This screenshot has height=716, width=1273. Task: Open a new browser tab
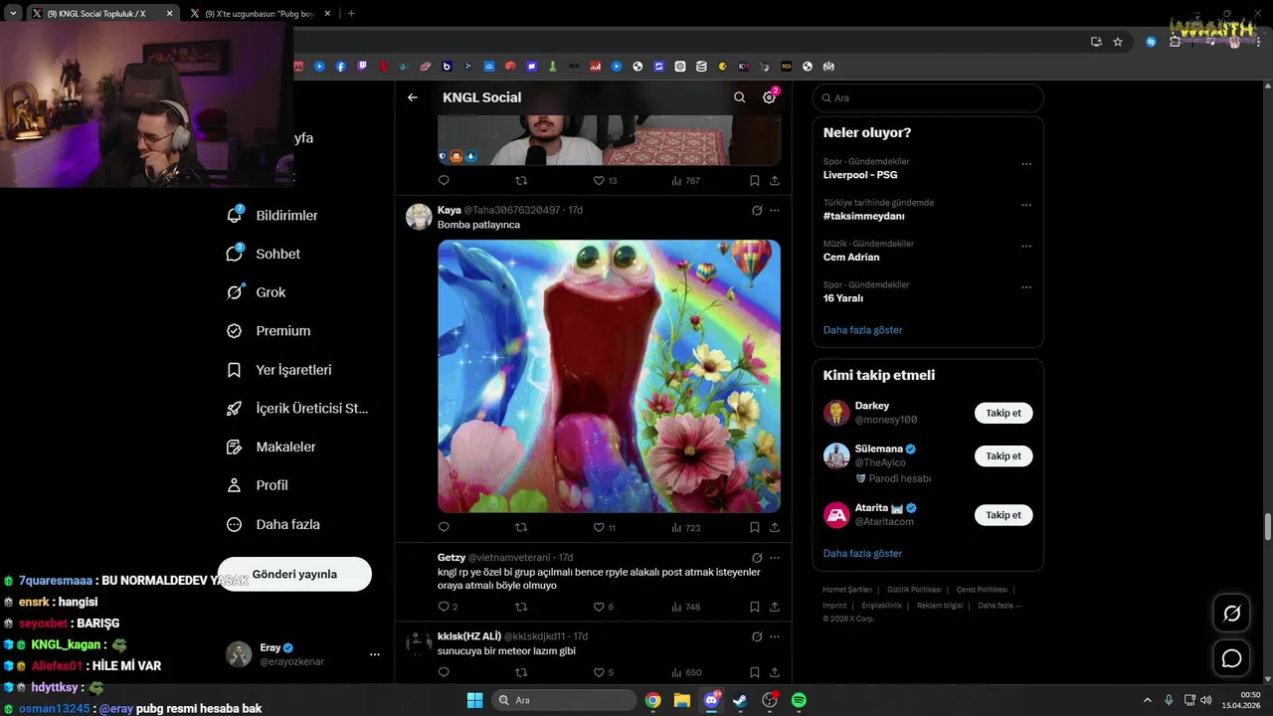[x=351, y=14]
